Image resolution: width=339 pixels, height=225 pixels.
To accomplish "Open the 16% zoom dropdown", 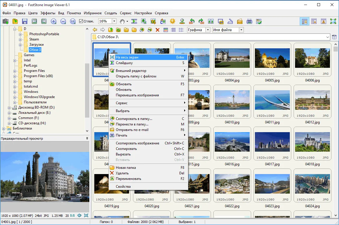I will point(114,21).
